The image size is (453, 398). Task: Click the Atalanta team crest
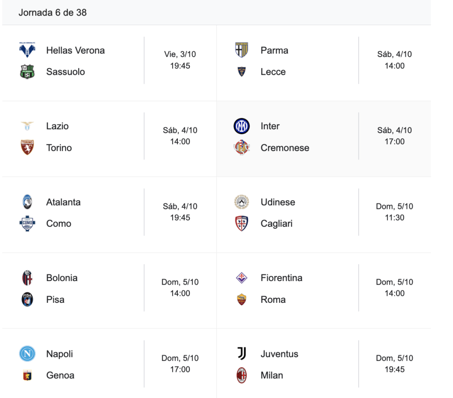click(x=27, y=202)
